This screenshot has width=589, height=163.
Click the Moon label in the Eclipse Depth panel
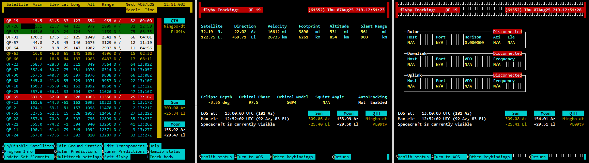pyautogui.click(x=347, y=113)
